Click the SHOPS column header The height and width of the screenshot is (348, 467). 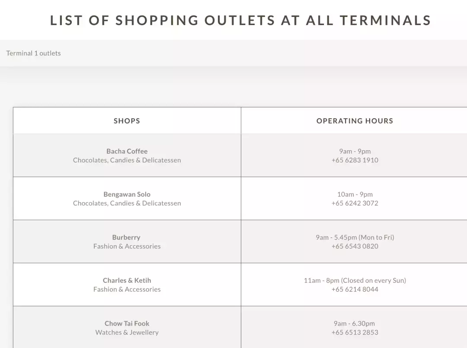pos(127,121)
